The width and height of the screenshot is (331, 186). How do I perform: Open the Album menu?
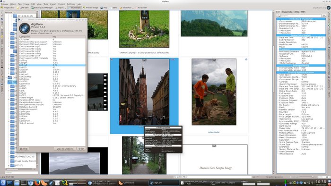[x=13, y=4]
